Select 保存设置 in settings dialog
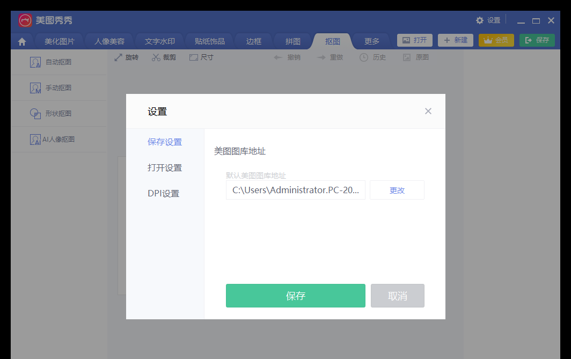The image size is (571, 359). click(x=165, y=142)
